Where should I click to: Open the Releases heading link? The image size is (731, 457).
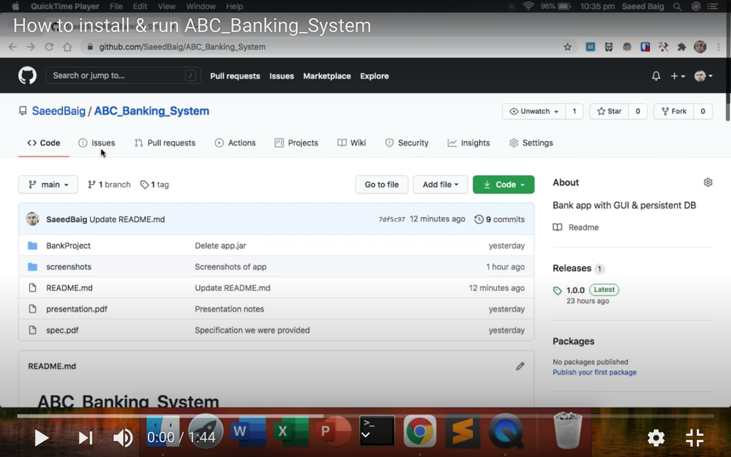tap(572, 268)
